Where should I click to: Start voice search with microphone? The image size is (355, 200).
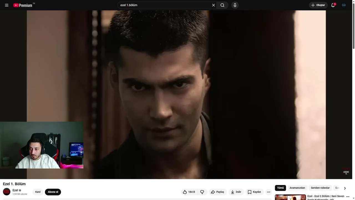(x=235, y=5)
